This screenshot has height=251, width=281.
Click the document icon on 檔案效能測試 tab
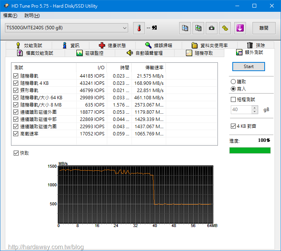click(20, 53)
